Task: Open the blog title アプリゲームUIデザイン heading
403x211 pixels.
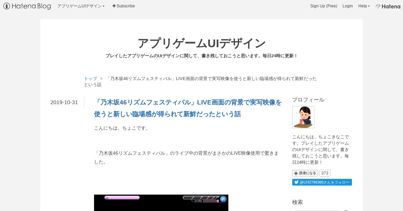Action: pyautogui.click(x=201, y=43)
